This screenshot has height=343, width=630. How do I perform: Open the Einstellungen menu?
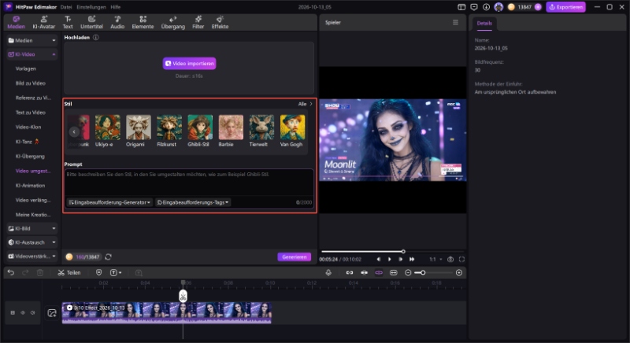(91, 7)
